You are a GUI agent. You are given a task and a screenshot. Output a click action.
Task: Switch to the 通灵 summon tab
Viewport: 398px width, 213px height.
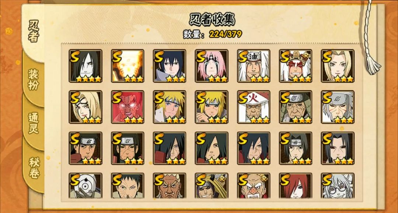[33, 123]
